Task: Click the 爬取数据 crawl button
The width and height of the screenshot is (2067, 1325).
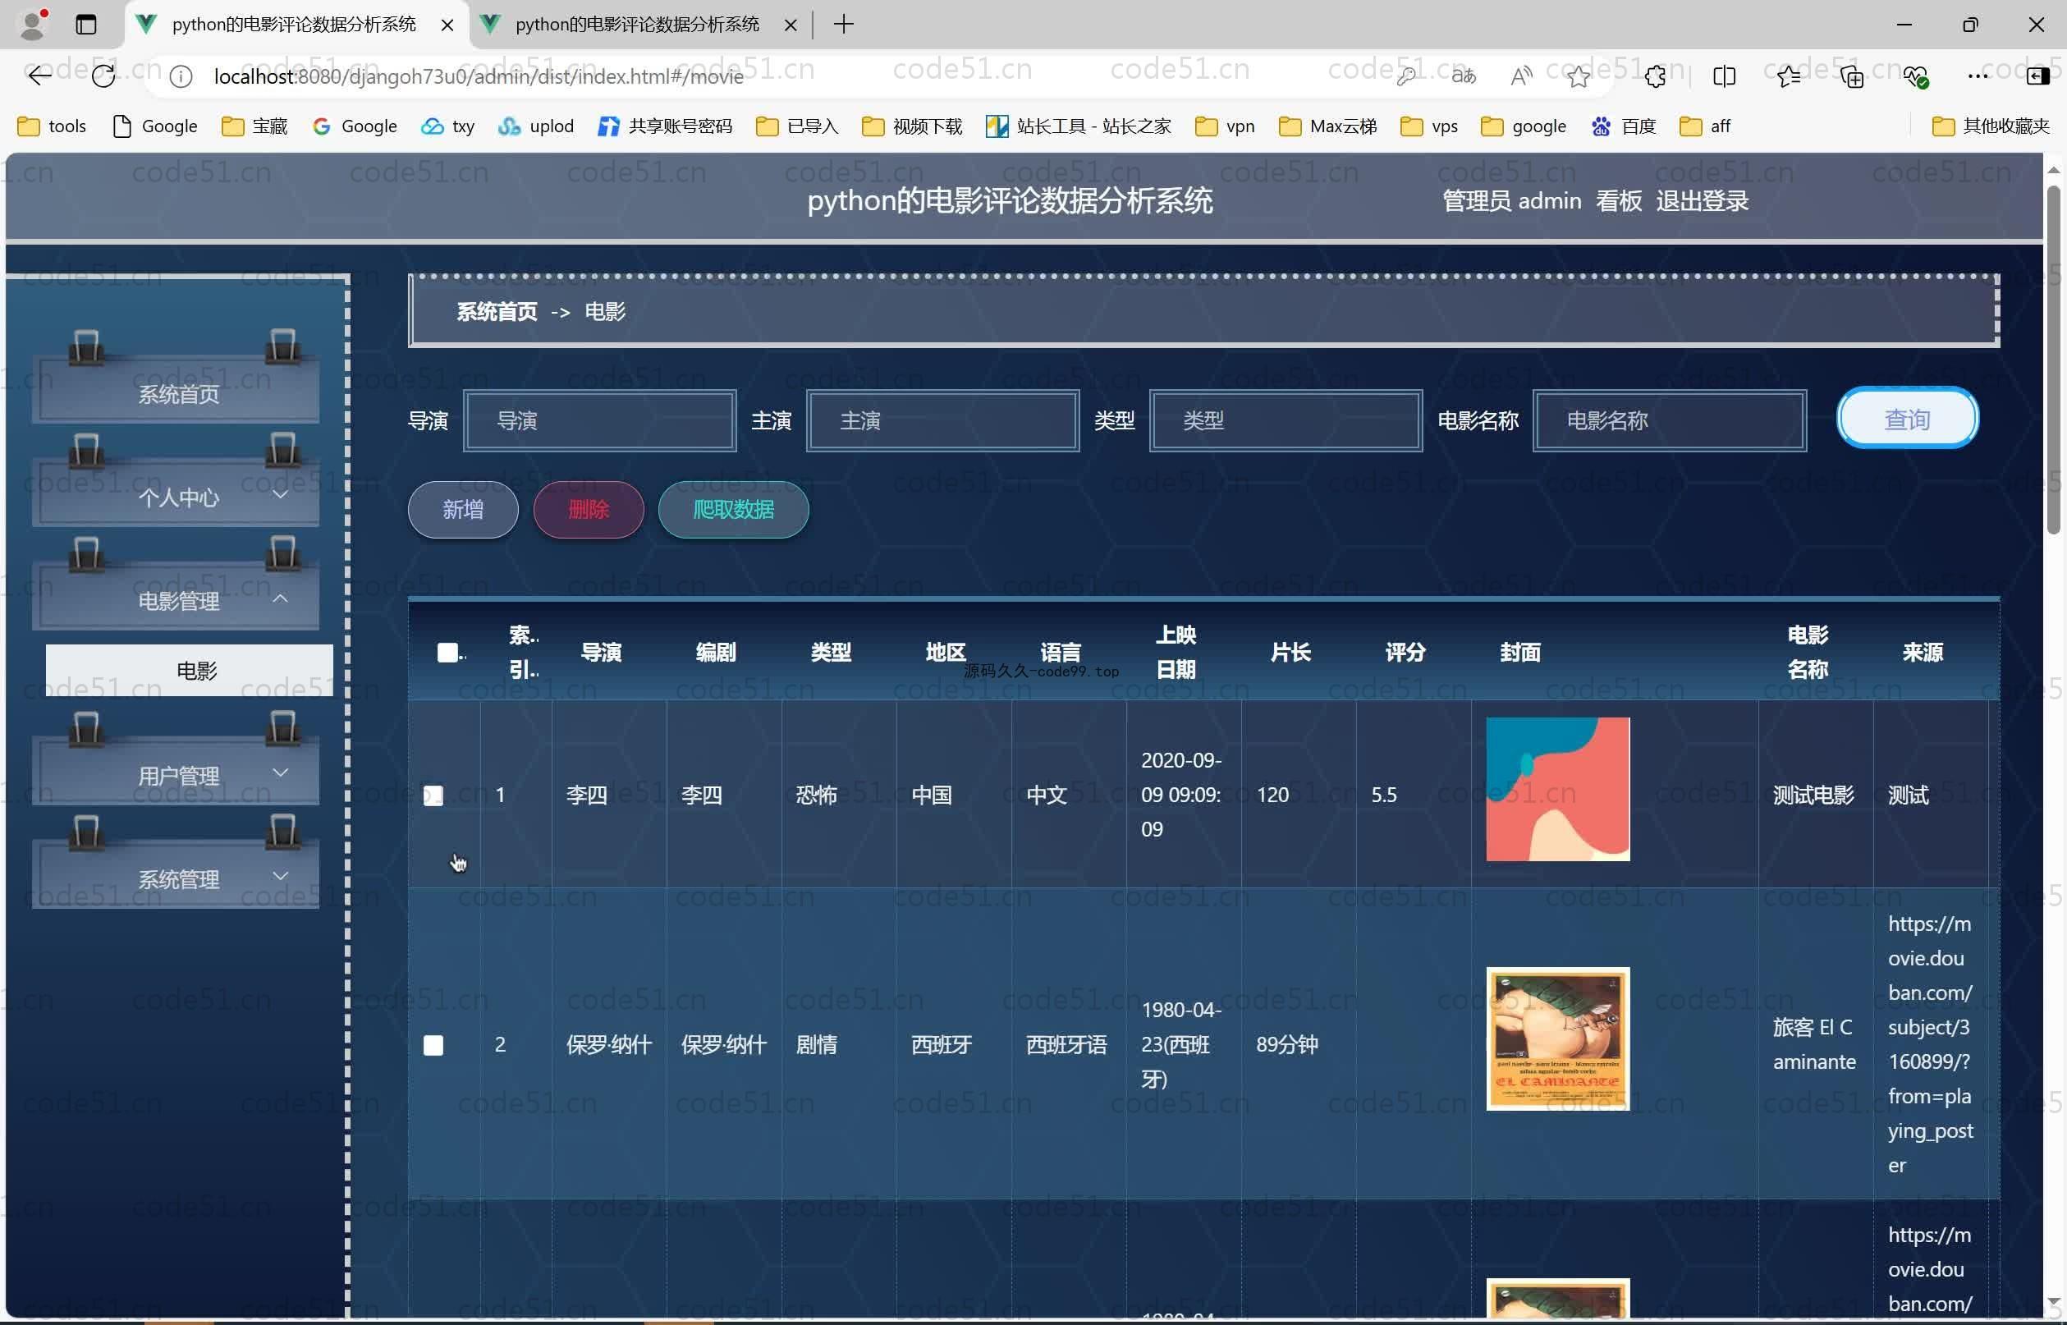Action: pos(733,509)
